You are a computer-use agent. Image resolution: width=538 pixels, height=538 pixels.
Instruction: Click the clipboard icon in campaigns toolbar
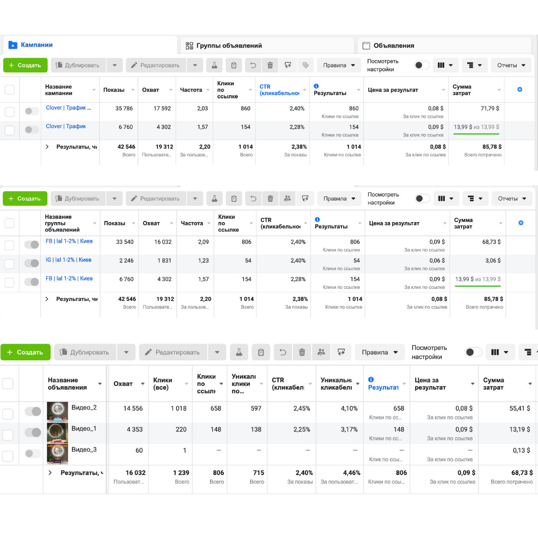(234, 65)
